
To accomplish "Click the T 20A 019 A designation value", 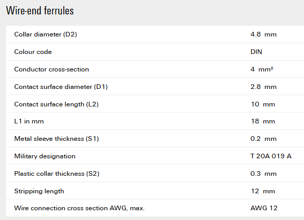I will coord(271,156).
